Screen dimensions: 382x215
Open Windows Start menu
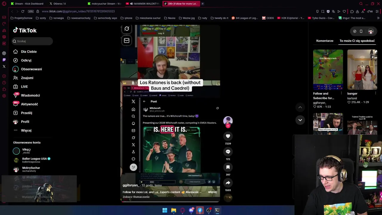(165, 210)
